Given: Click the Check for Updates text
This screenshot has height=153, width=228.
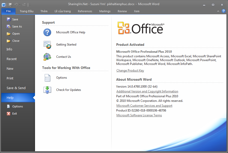Looking at the screenshot, I should coord(68,90).
